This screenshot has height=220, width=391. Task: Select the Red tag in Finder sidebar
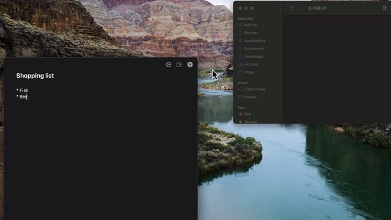(x=247, y=114)
